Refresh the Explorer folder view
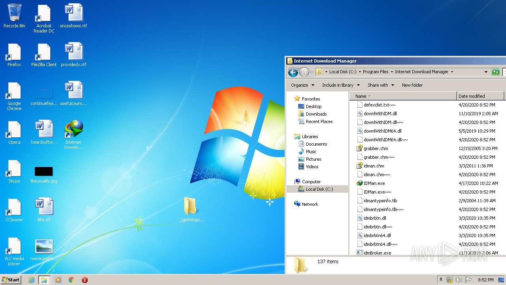The width and height of the screenshot is (506, 285). coord(496,72)
